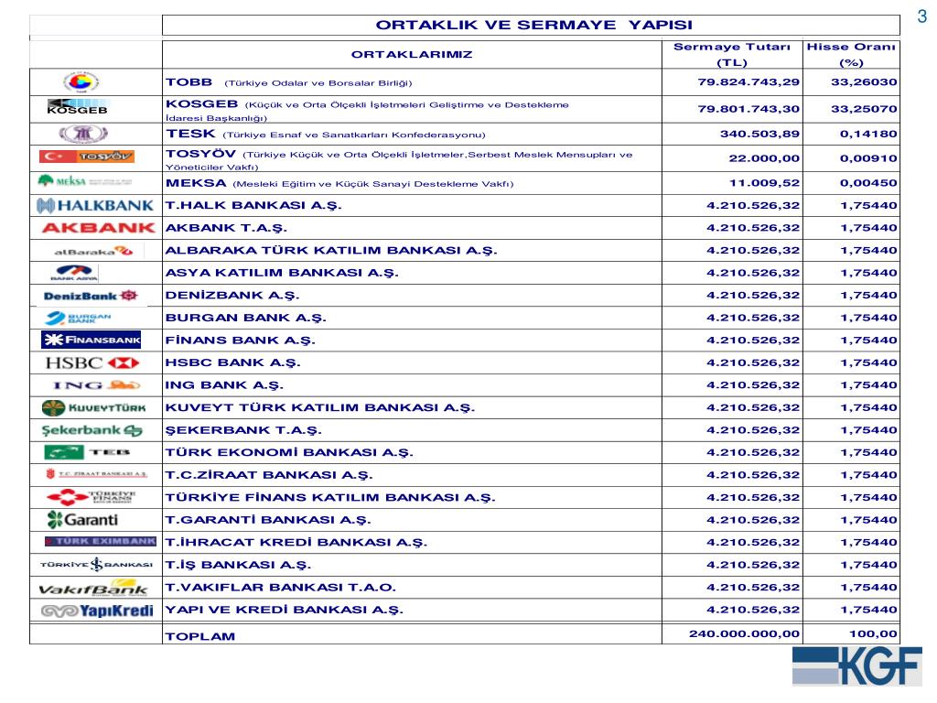Click the Sermaye Tutarı (TL) column header

tap(732, 54)
